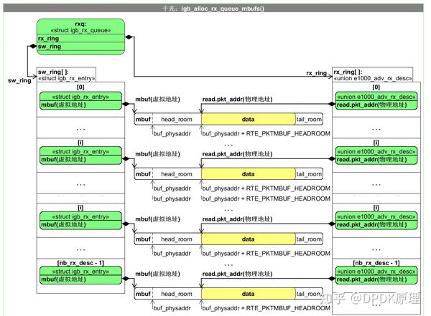
Task: Click head_room segment of first mbuf
Action: tap(177, 120)
